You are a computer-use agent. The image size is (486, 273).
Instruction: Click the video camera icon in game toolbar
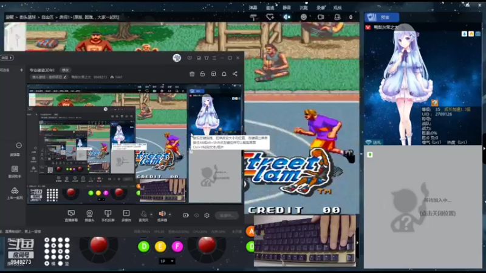(321, 17)
